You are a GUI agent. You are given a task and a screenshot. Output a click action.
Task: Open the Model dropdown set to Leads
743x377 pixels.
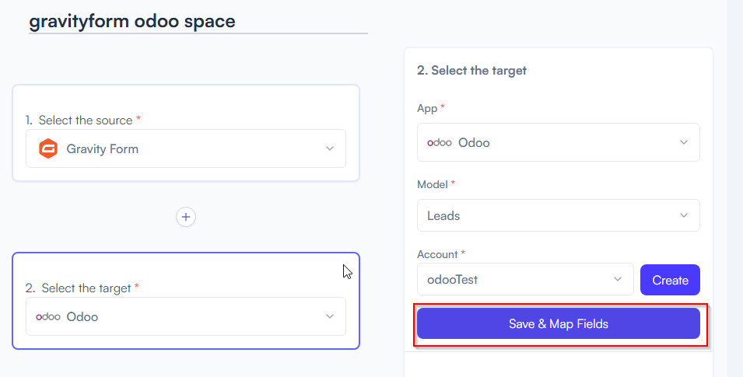[x=558, y=215]
